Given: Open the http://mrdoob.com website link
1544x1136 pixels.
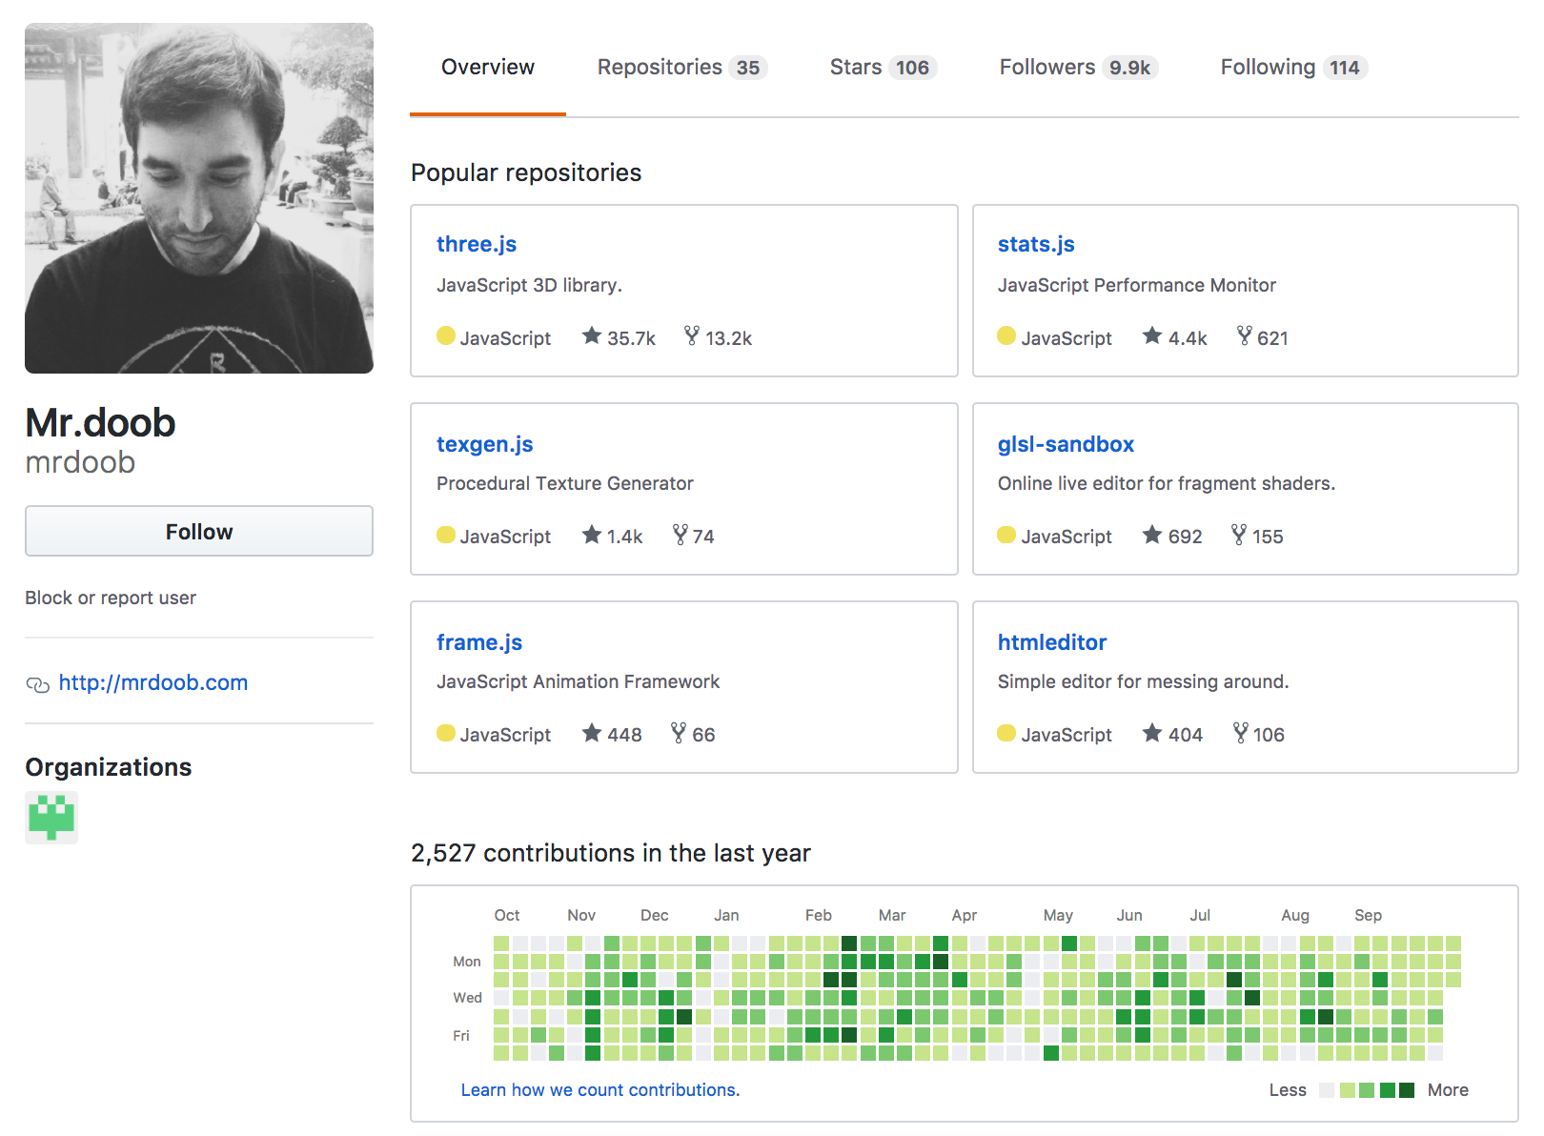Looking at the screenshot, I should (x=153, y=682).
